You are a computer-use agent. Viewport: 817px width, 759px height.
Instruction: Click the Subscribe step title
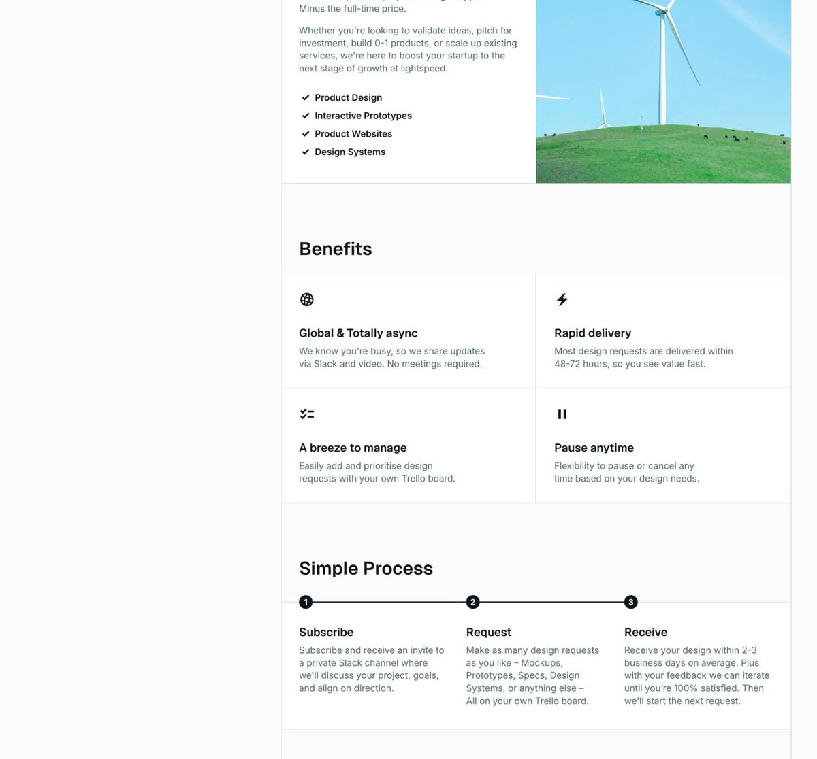pos(326,632)
